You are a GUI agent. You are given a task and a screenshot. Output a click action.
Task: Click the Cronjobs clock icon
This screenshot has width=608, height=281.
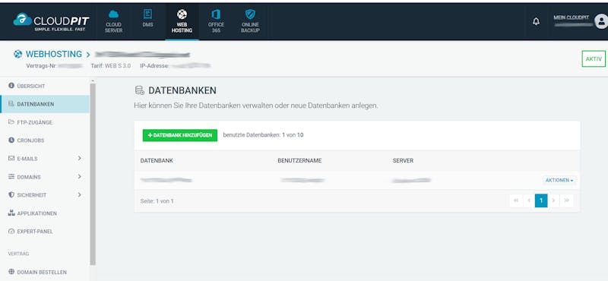click(11, 140)
